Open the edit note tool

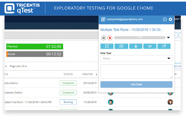(164, 46)
